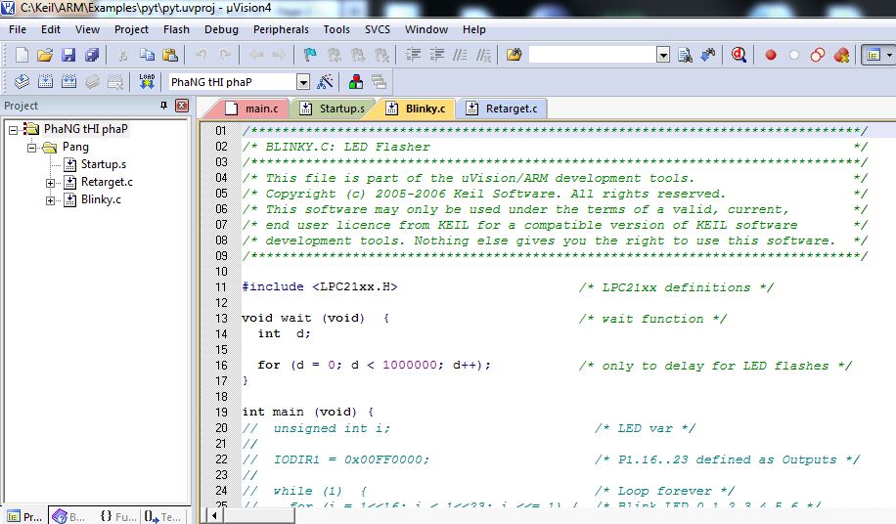Click inside the find text input box

click(x=593, y=56)
